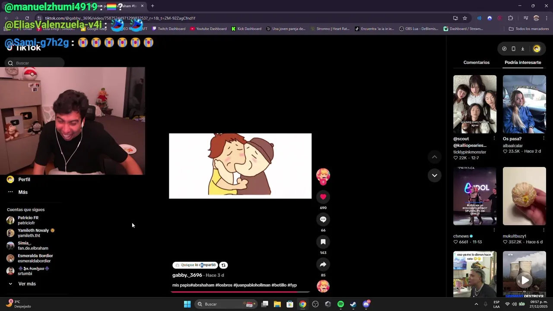Screen dimensions: 553x311
Task: Seek using the pink video progress bar
Action: [240, 292]
